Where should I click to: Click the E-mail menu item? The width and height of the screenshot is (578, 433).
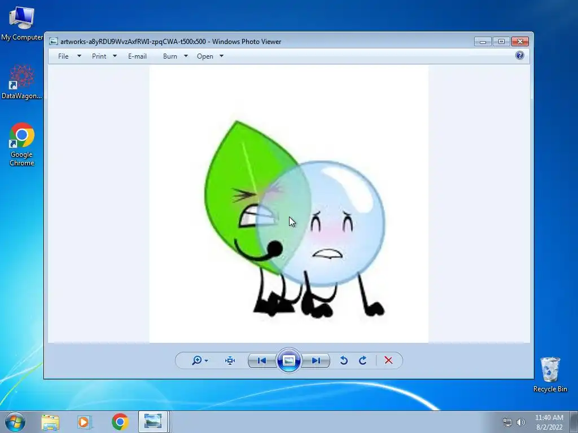click(137, 56)
